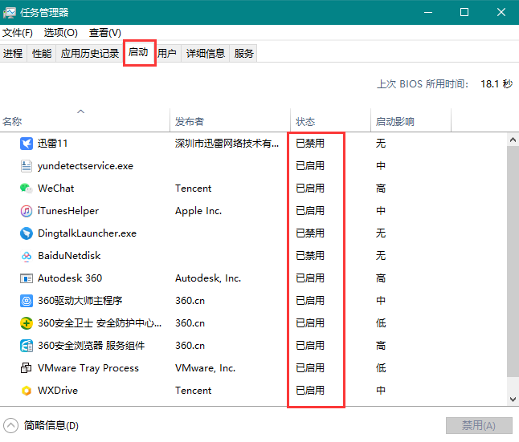Click 低 startup impact of VMware Tray Process
Screen dimensions: 519x442
381,368
